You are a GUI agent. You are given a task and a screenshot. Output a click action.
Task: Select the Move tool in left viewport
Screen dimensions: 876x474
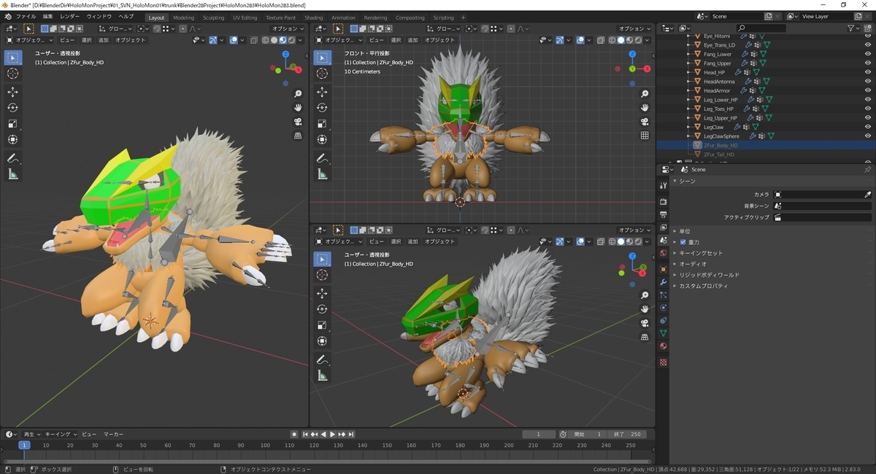coord(13,92)
